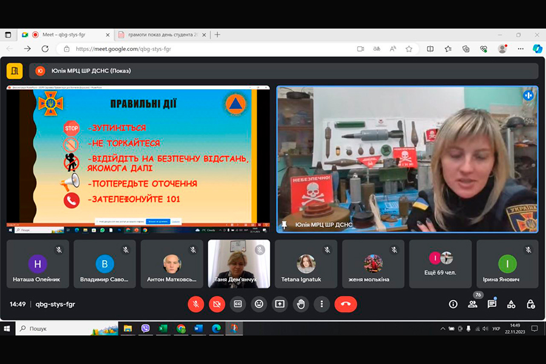Switch to Meet – qbg-stys-fgr tab
The height and width of the screenshot is (364, 546).
(66, 35)
